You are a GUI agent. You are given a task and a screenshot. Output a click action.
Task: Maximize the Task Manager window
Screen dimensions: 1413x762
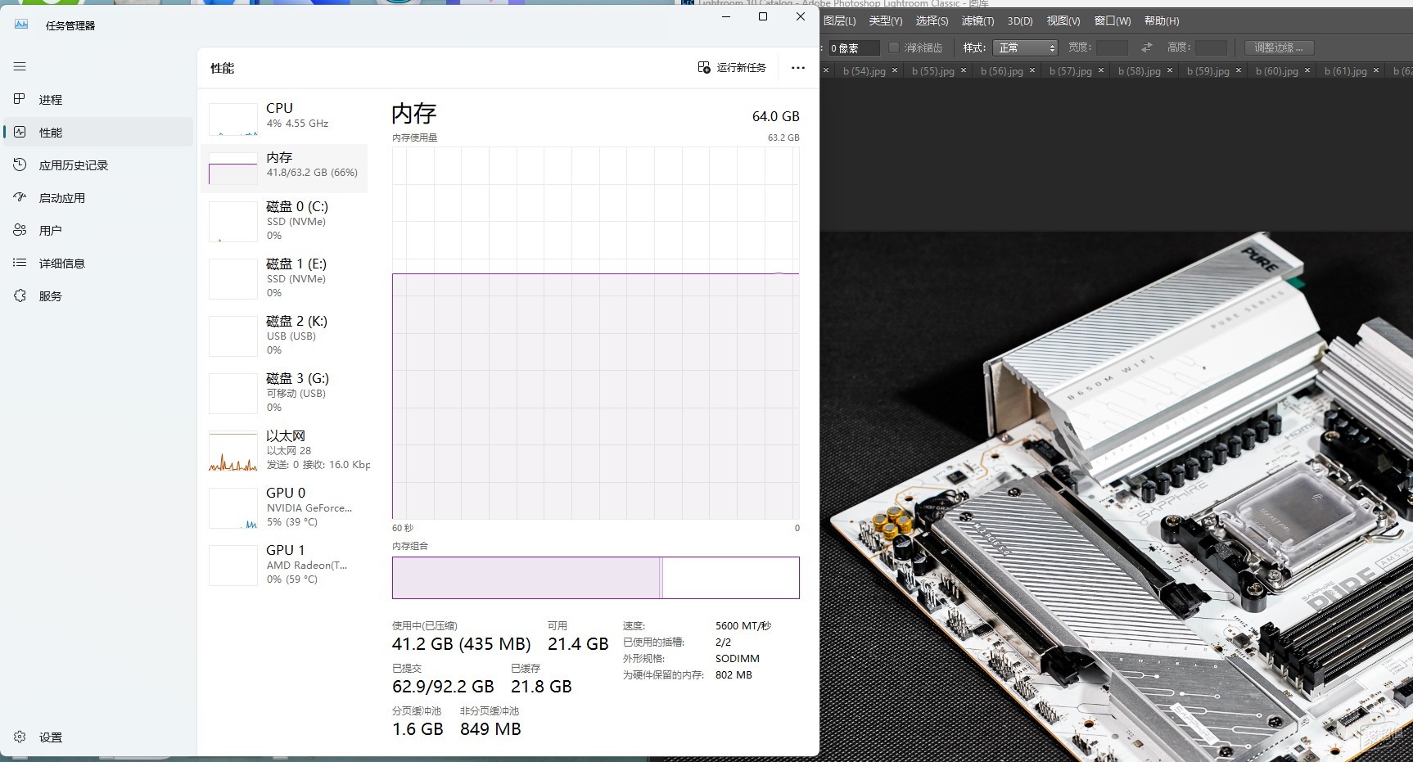pyautogui.click(x=763, y=16)
